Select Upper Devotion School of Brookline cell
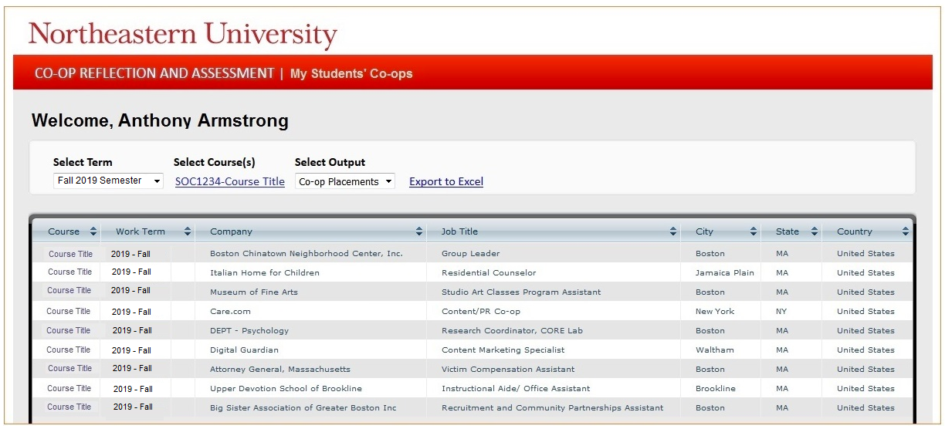This screenshot has height=429, width=945. tap(286, 388)
